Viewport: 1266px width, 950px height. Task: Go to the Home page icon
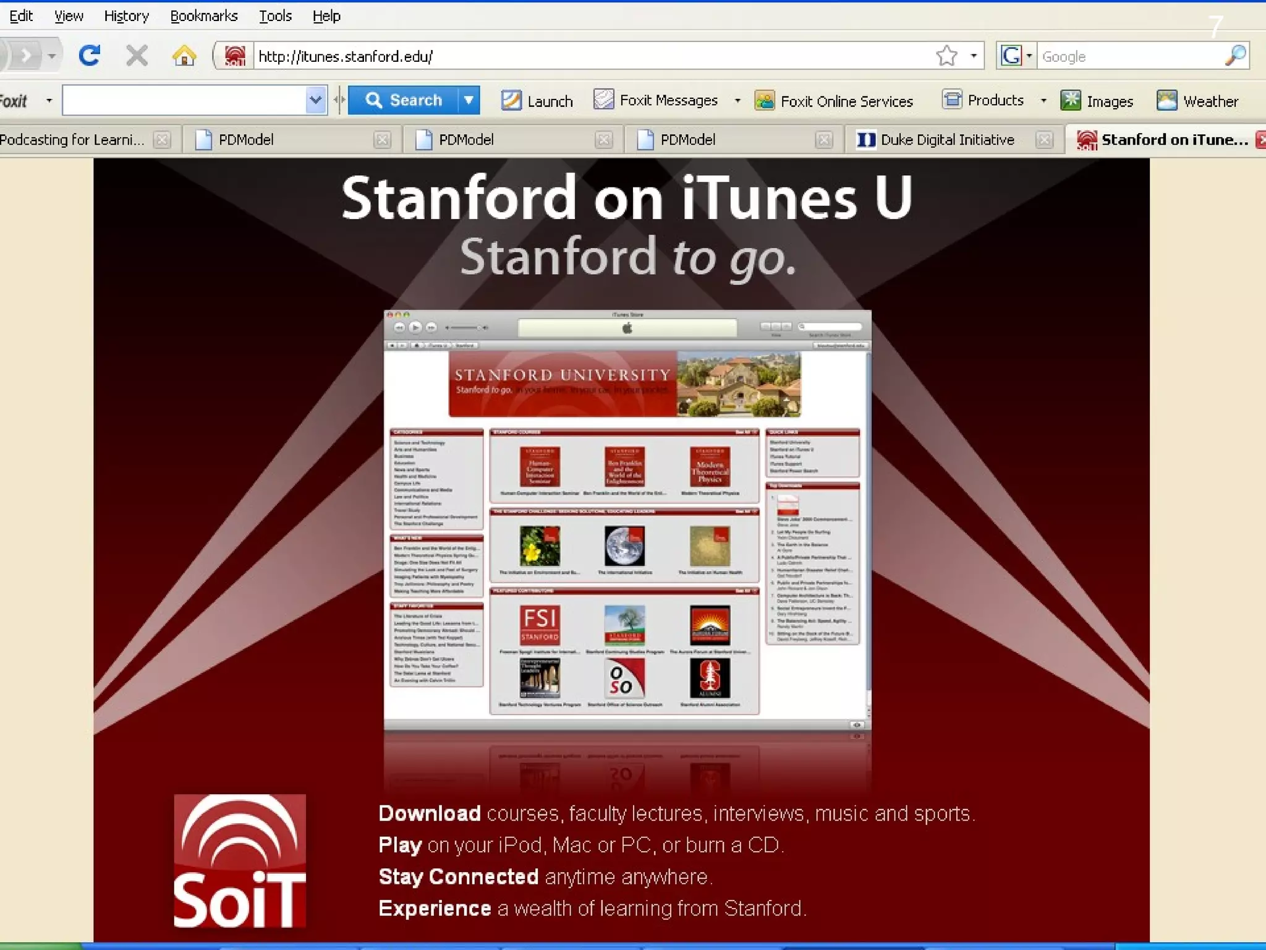click(x=184, y=56)
